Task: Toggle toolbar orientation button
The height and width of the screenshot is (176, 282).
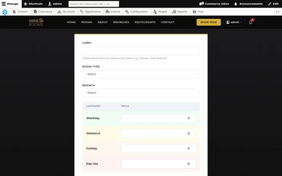Action: pos(278,12)
